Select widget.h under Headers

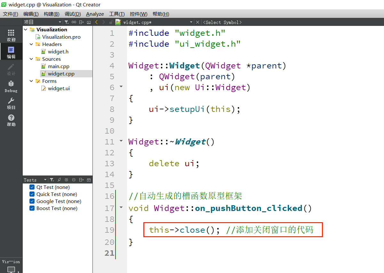58,51
